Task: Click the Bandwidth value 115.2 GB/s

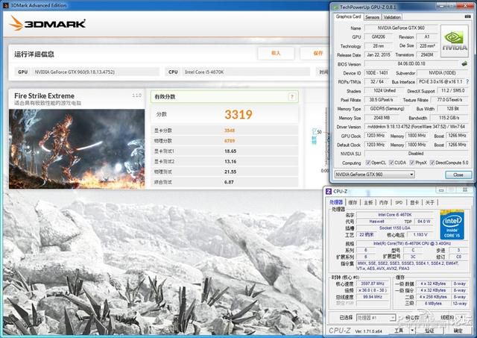Action: click(x=449, y=118)
